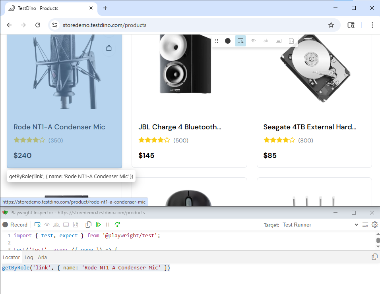Click the Clear list icon beside Target

point(365,225)
